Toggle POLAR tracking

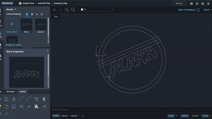205,116
